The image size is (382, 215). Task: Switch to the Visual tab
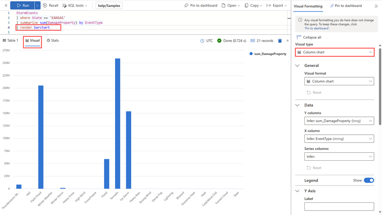click(x=33, y=41)
